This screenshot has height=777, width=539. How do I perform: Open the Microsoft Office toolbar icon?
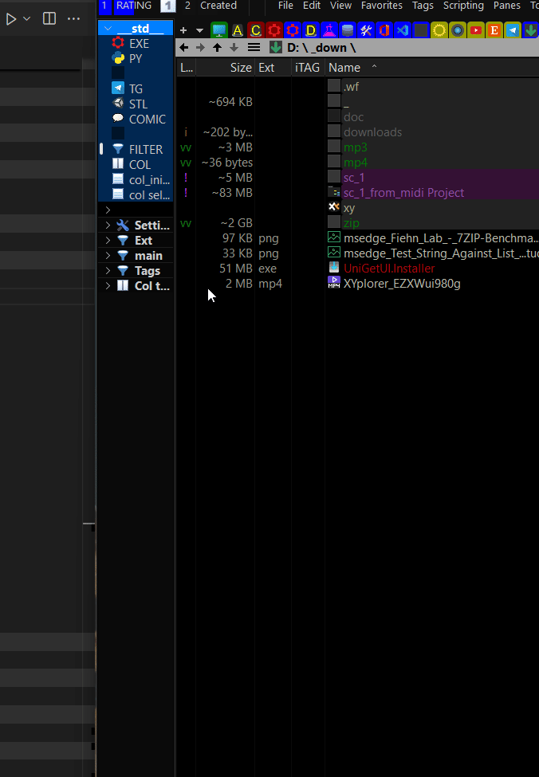(x=384, y=30)
